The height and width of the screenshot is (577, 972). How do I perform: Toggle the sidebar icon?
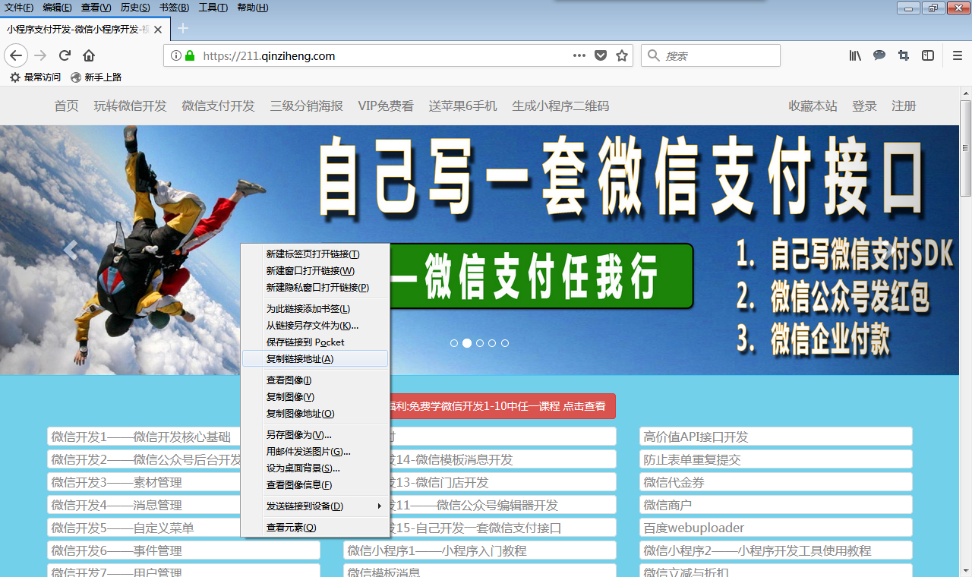click(928, 55)
